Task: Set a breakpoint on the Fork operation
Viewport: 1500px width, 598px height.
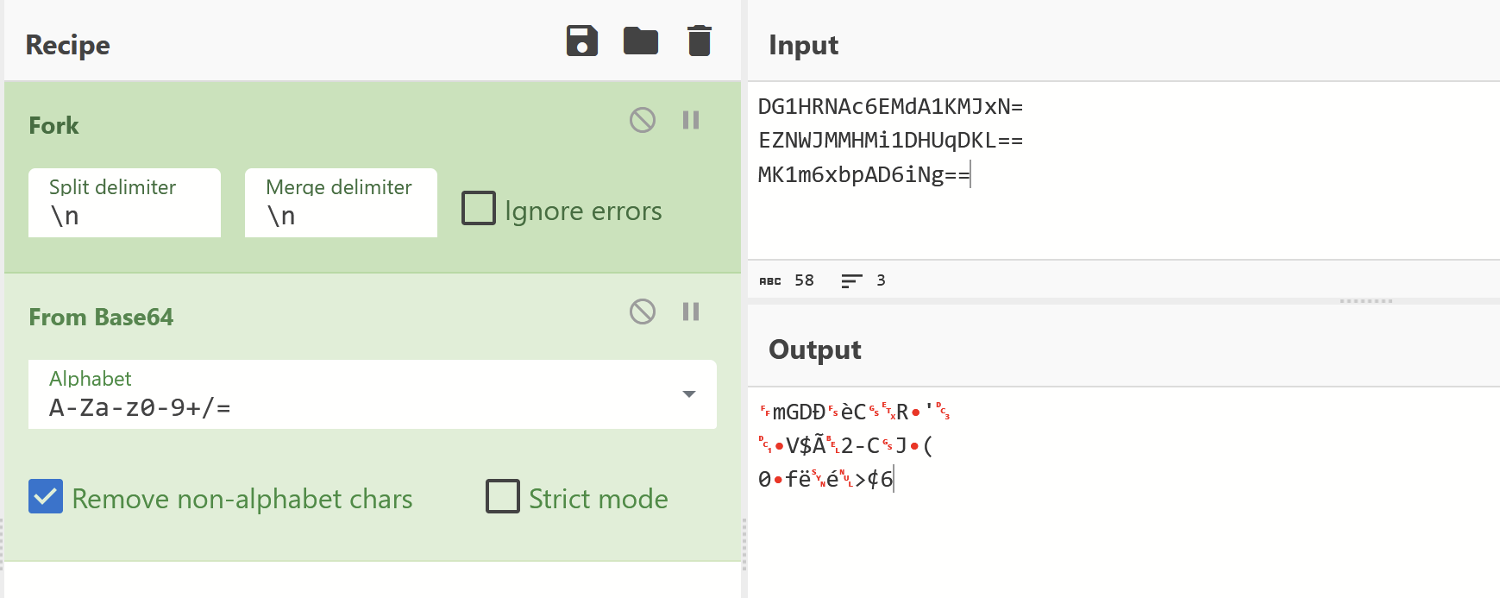Action: tap(689, 120)
